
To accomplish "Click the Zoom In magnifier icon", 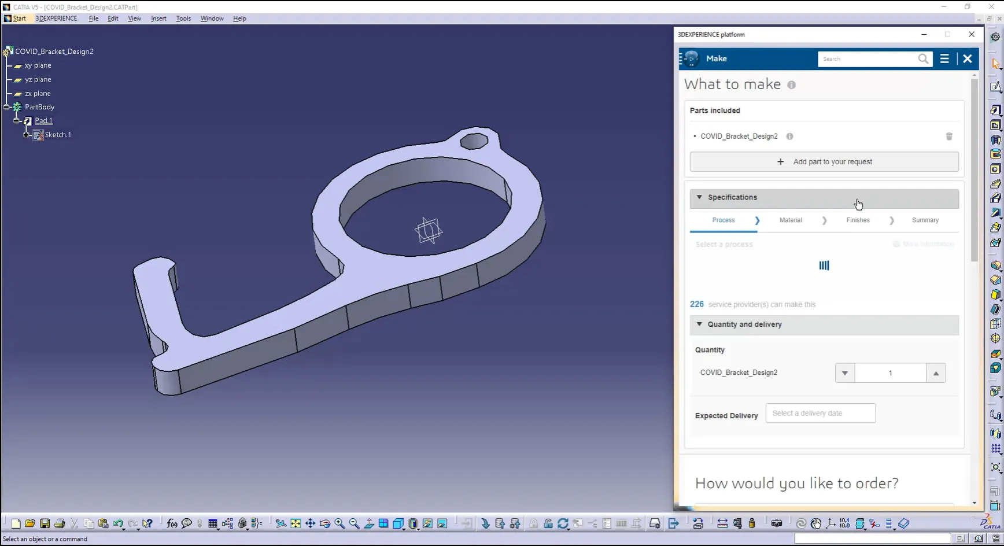I will [x=339, y=523].
